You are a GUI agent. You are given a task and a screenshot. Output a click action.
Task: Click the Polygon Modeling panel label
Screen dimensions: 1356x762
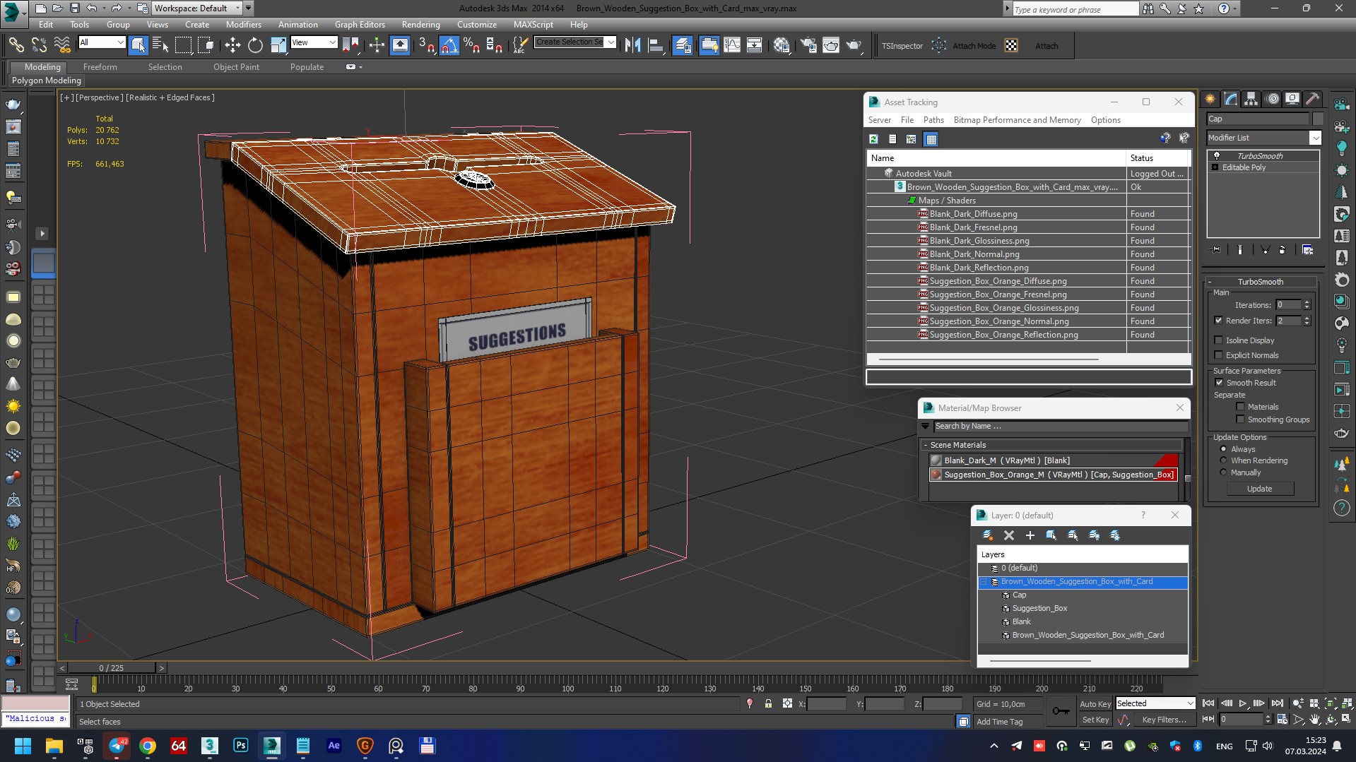pos(47,81)
